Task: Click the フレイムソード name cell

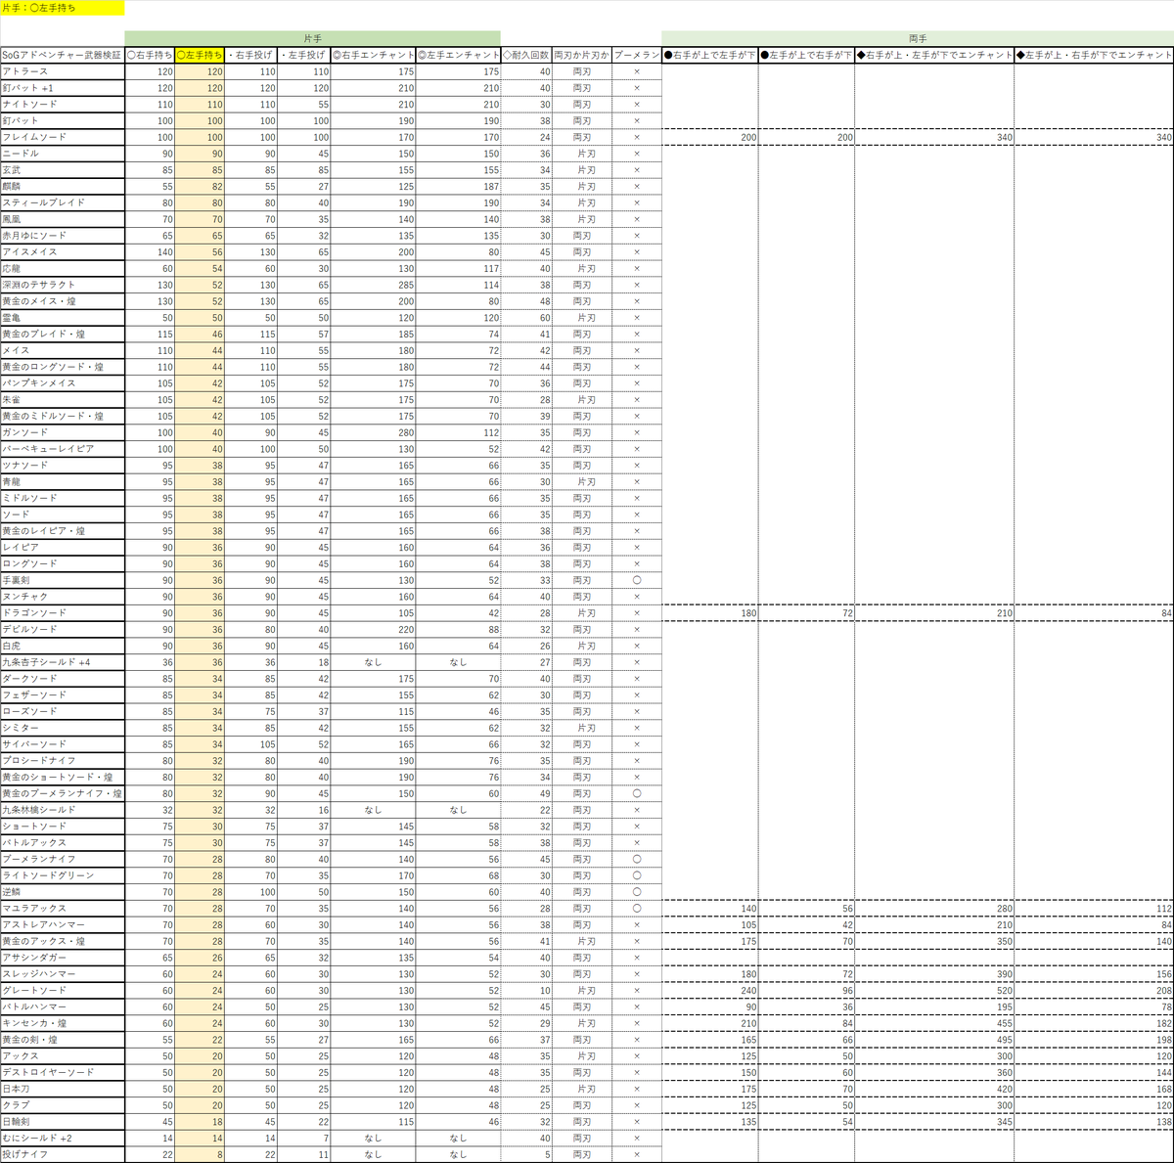Action: (63, 137)
